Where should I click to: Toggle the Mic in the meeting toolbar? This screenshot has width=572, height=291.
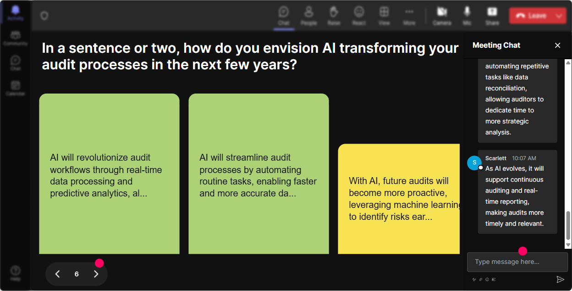pyautogui.click(x=467, y=16)
